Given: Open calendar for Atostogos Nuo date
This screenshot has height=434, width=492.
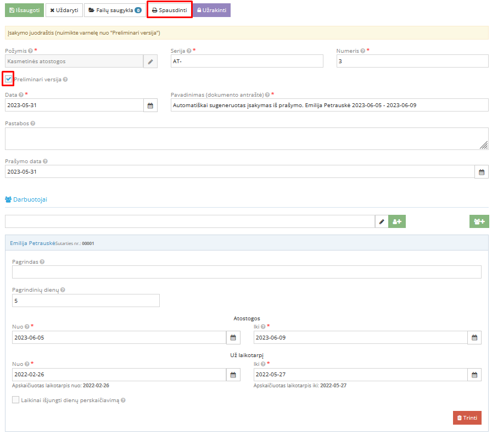Looking at the screenshot, I should click(x=233, y=338).
